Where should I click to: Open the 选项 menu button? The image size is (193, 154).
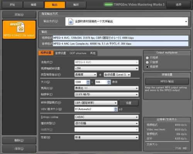click(178, 5)
